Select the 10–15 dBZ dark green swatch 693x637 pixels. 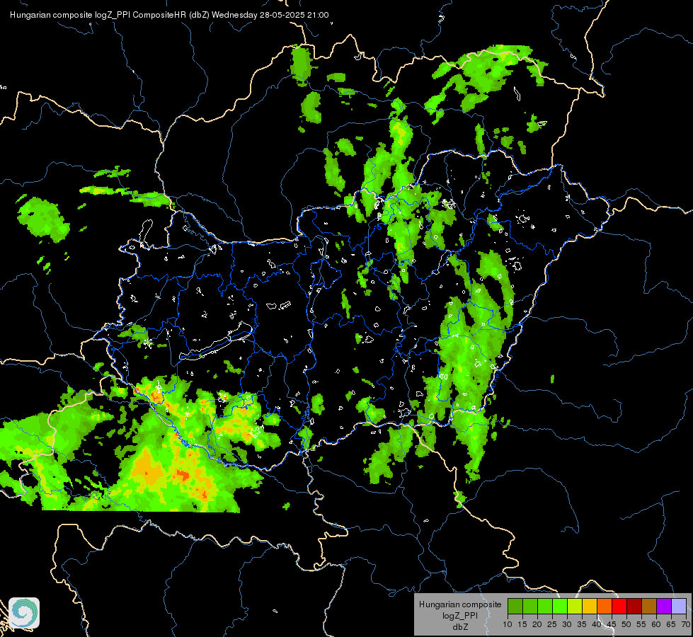(x=515, y=606)
